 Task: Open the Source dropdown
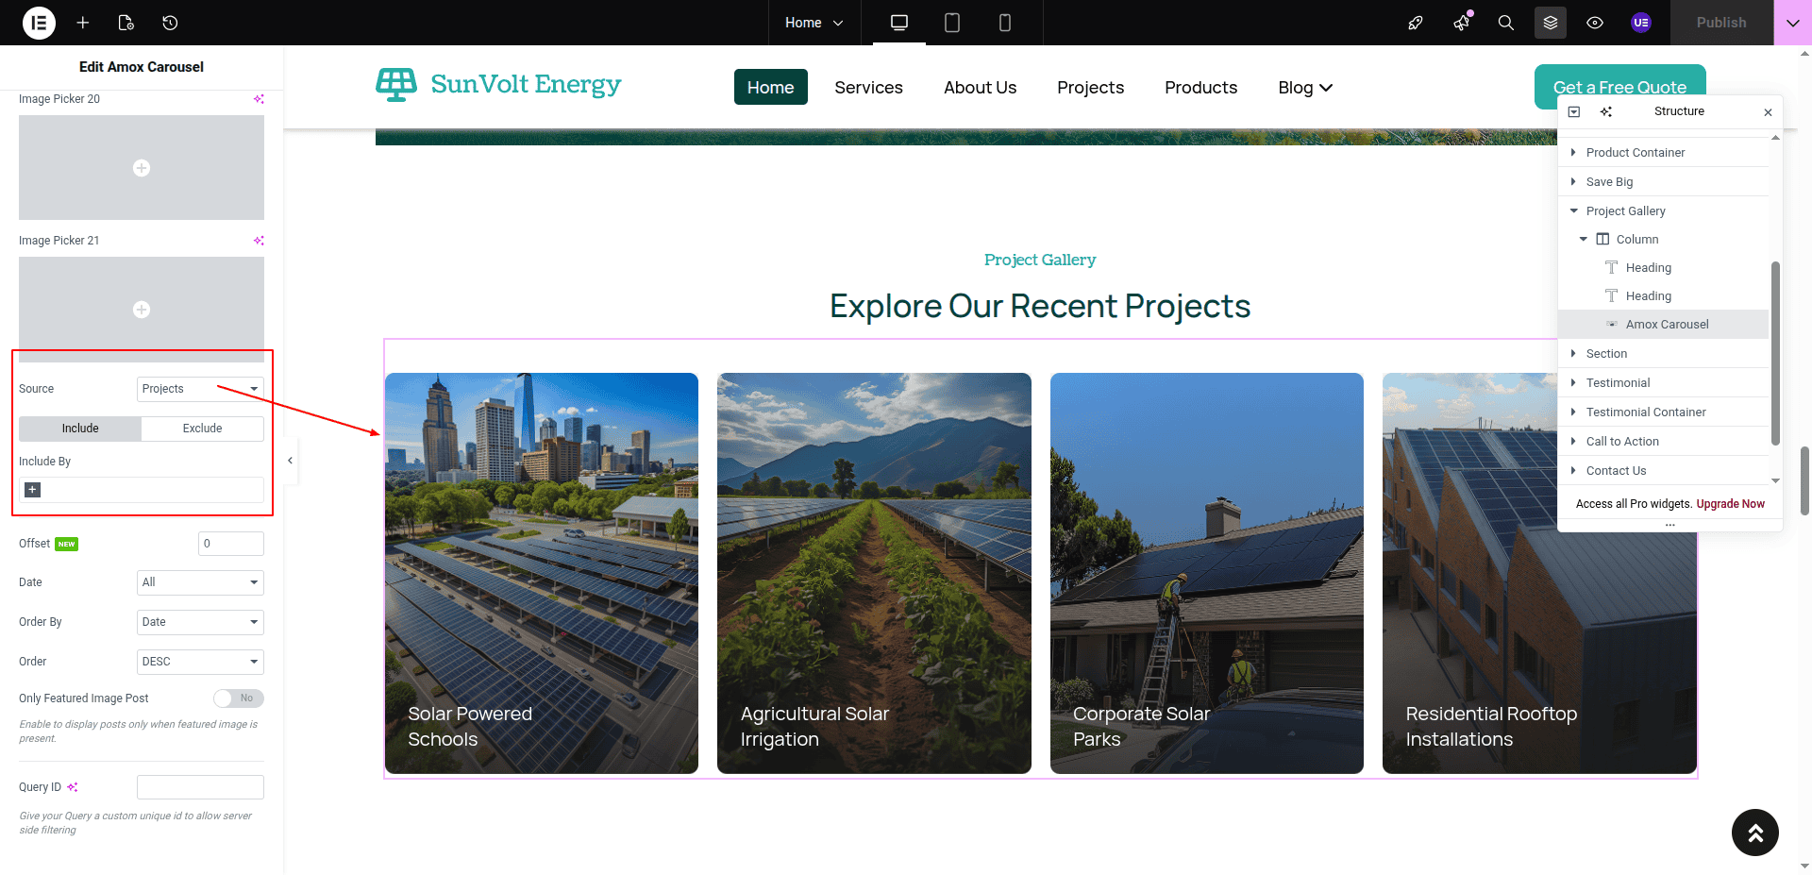coord(200,389)
